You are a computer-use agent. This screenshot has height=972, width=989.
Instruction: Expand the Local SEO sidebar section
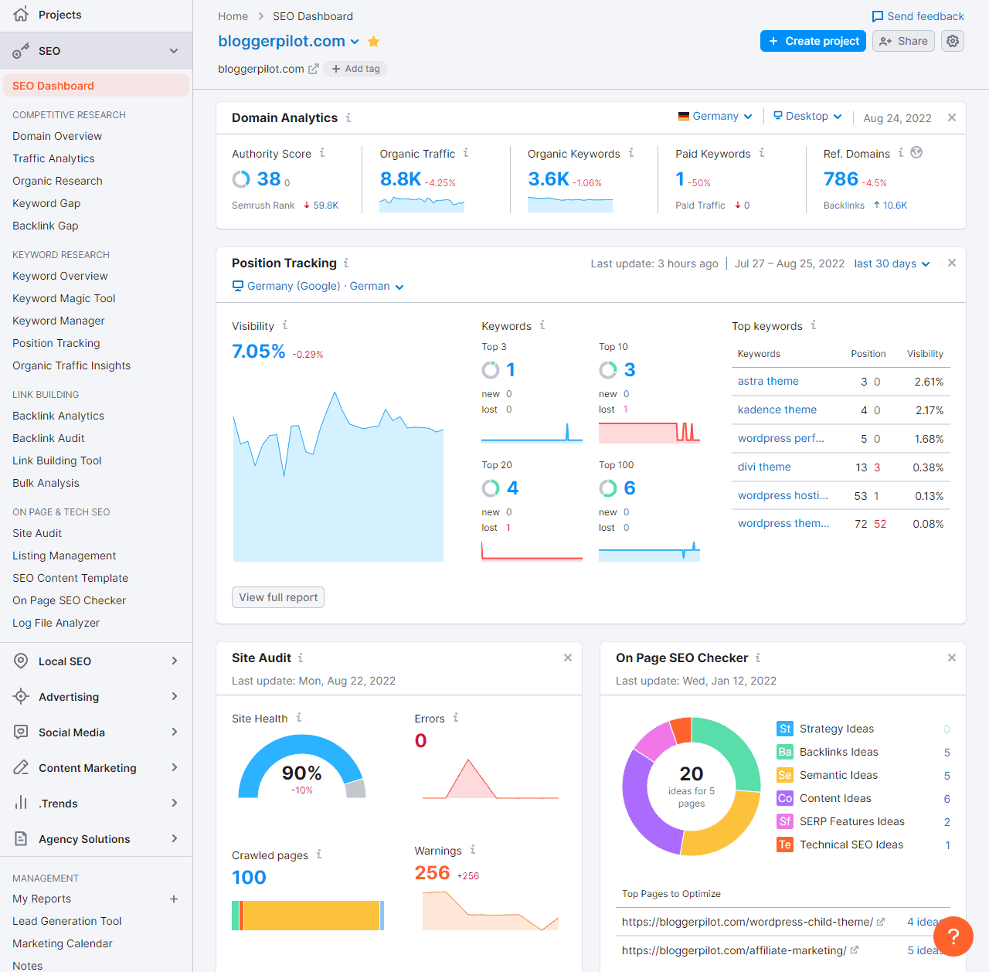(96, 661)
